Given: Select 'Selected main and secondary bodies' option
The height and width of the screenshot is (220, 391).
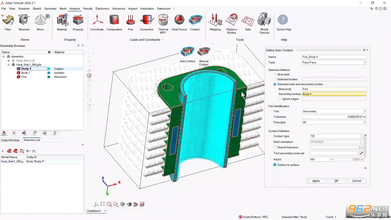Looking at the screenshot, I should tap(275, 84).
